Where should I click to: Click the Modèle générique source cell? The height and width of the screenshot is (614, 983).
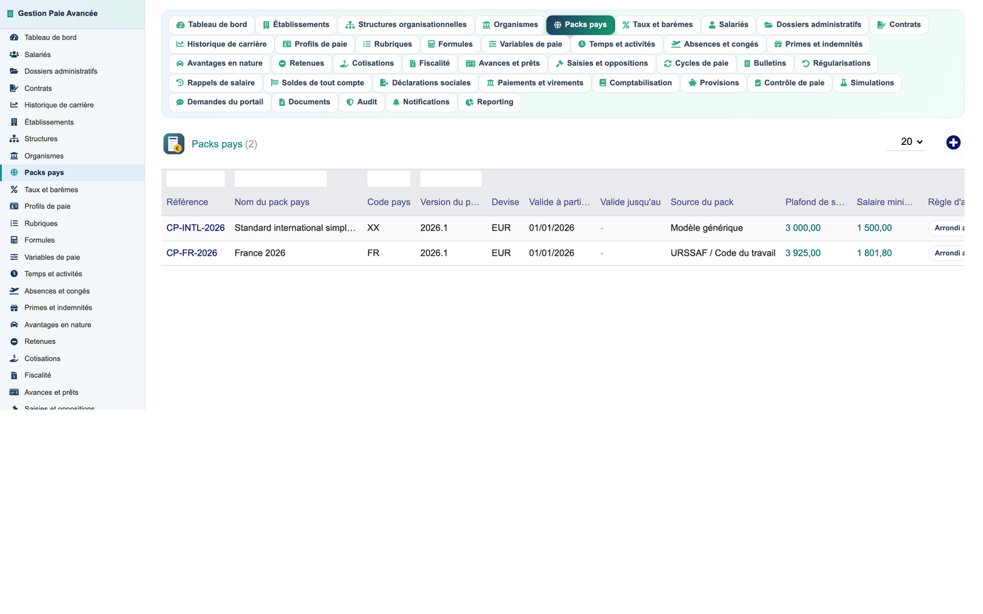706,228
